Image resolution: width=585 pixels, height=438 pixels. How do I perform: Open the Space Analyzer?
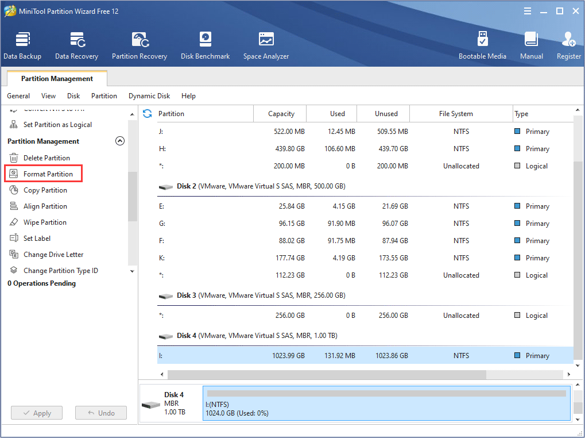[x=266, y=45]
